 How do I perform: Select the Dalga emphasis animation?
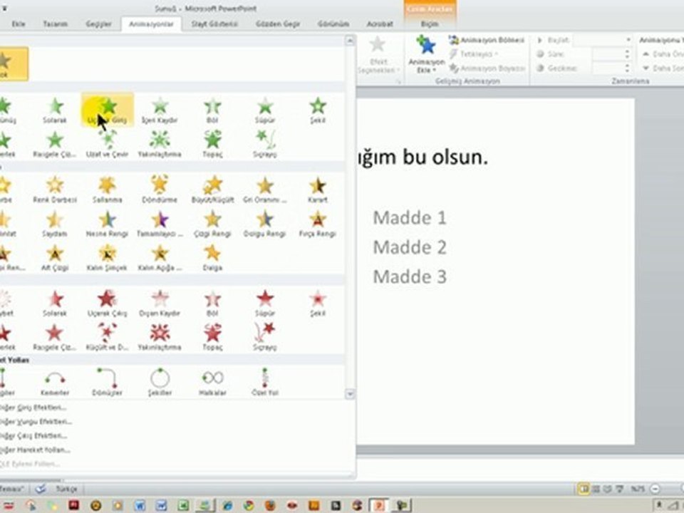tap(212, 258)
